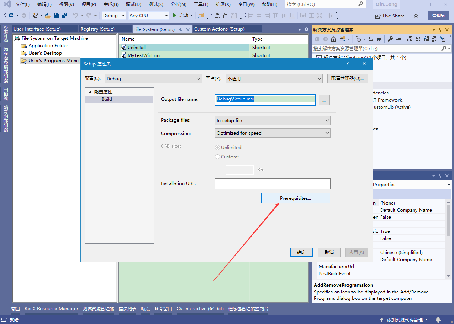Click the Pending Changes Filter clock icon
The image size is (454, 324).
point(359,39)
